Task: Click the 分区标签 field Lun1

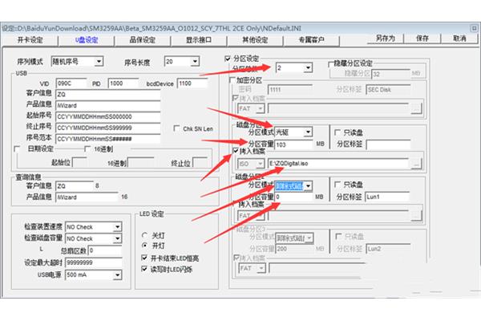Action: tap(388, 197)
